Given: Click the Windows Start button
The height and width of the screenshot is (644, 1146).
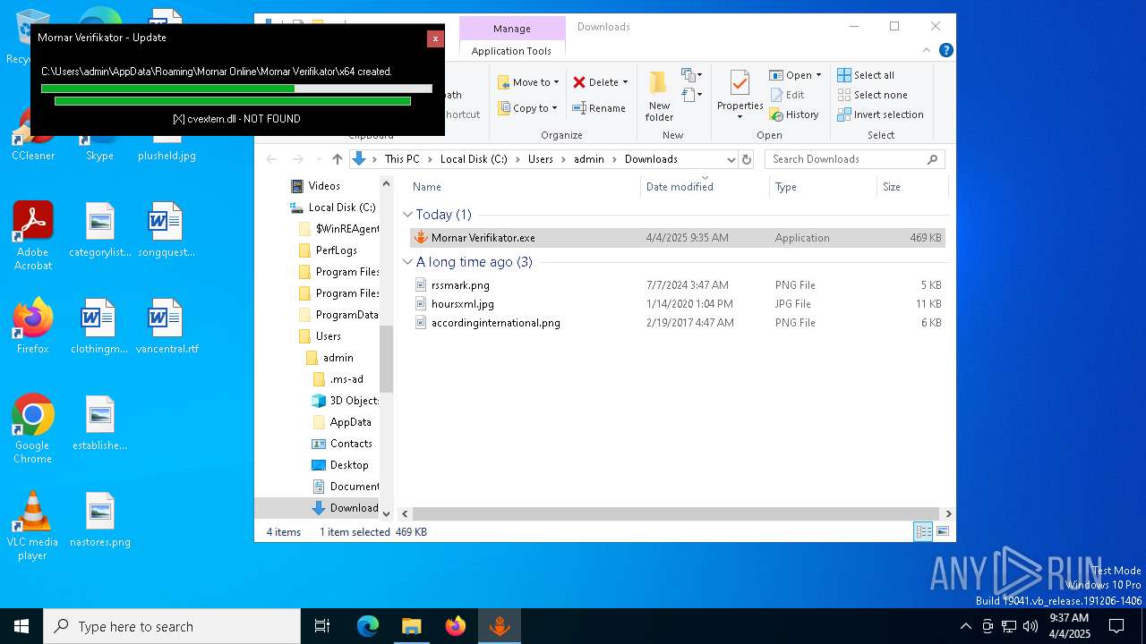Looking at the screenshot, I should click(x=21, y=626).
